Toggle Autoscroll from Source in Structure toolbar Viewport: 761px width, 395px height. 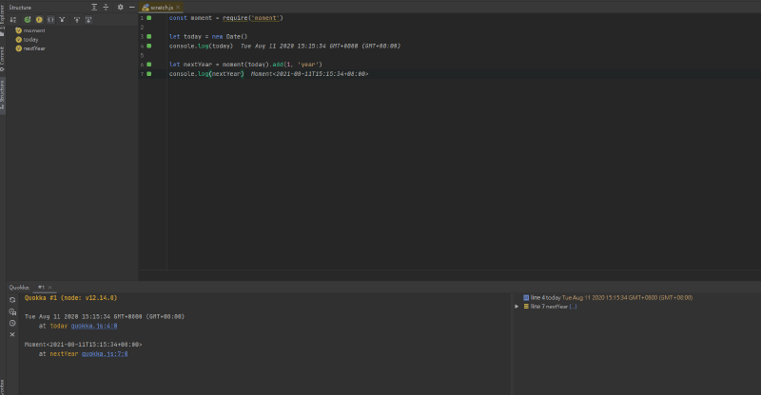point(88,19)
